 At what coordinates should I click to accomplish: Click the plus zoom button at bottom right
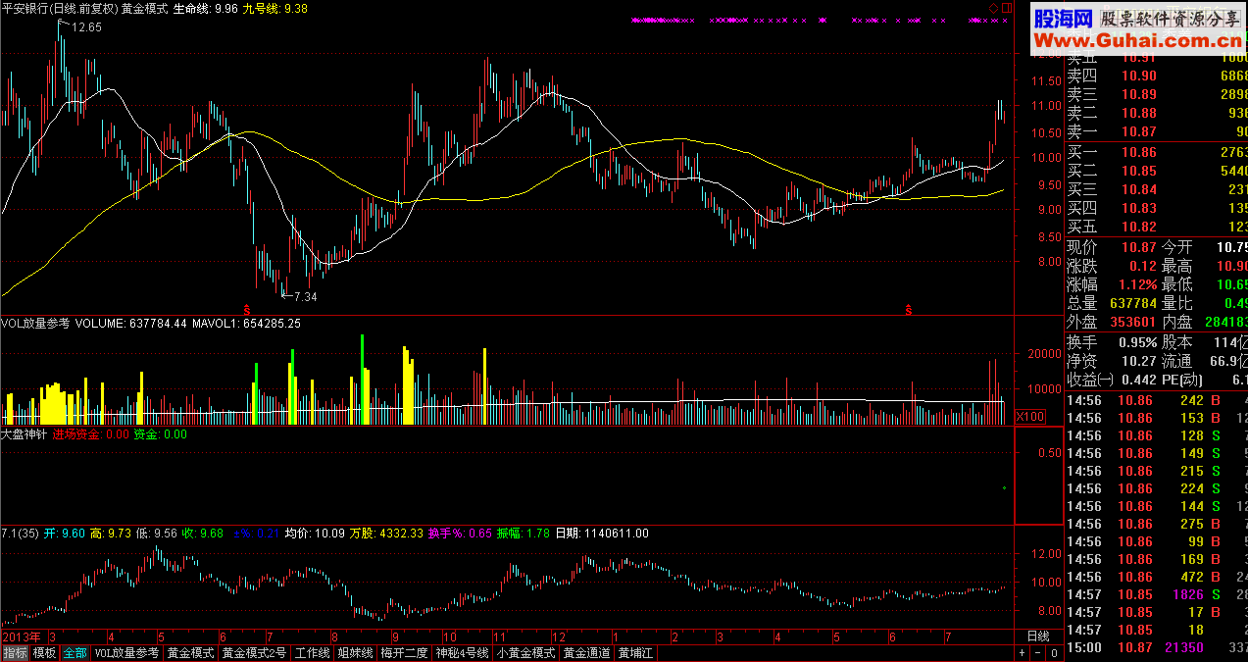coord(1023,653)
